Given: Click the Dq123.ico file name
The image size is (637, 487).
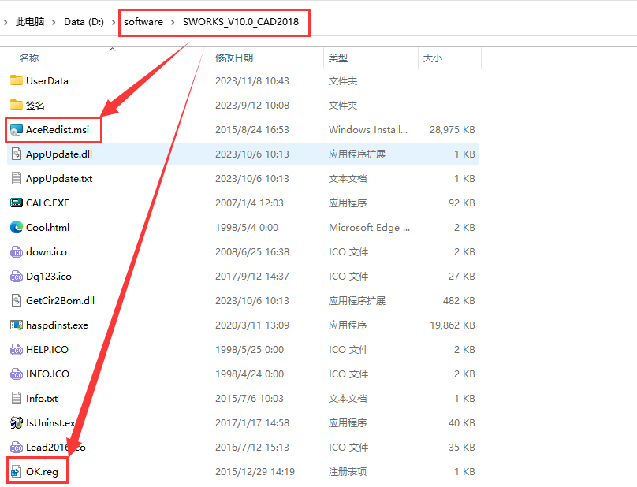Looking at the screenshot, I should (x=49, y=277).
